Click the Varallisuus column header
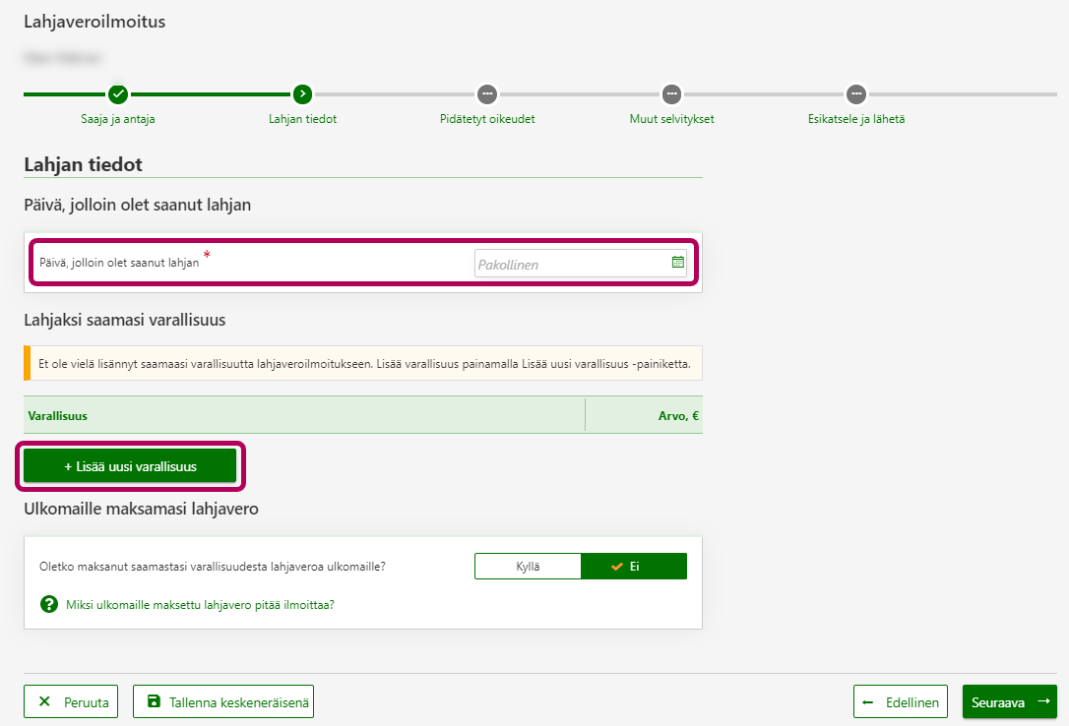 point(58,416)
